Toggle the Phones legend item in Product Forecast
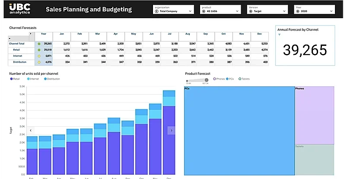The image size is (344, 179). (x=219, y=79)
